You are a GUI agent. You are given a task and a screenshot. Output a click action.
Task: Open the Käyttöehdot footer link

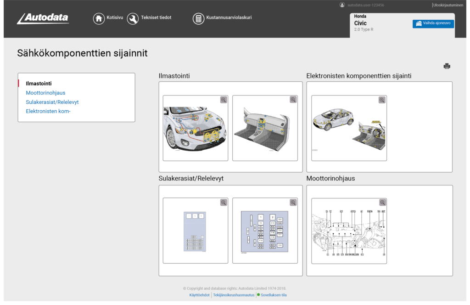point(199,295)
